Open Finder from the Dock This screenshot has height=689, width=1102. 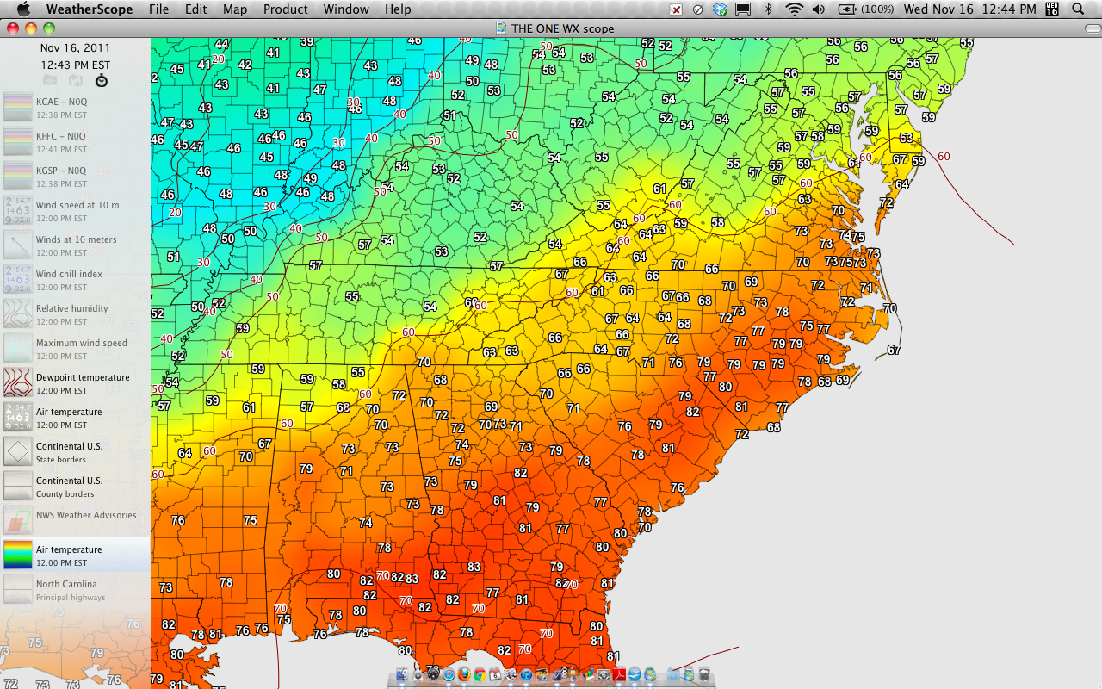tap(402, 674)
